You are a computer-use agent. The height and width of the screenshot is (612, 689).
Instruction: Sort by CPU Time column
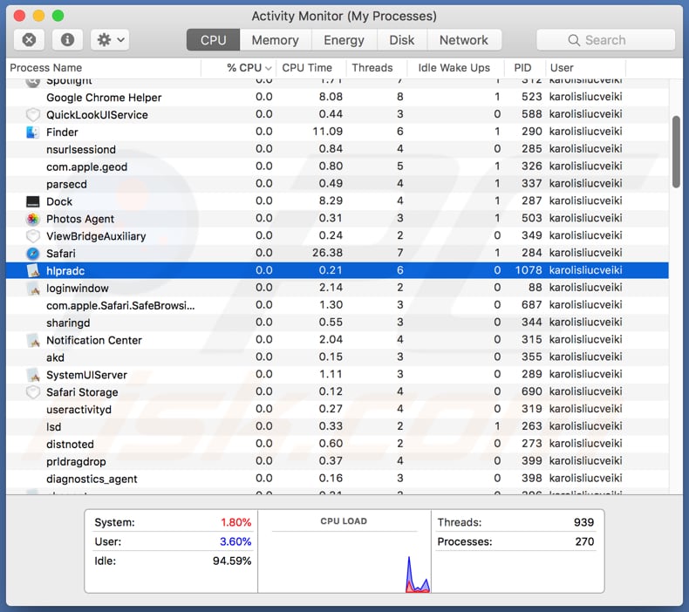coord(311,68)
